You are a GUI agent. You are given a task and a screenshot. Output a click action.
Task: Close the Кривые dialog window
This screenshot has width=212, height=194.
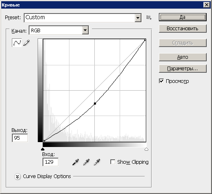[x=207, y=5]
